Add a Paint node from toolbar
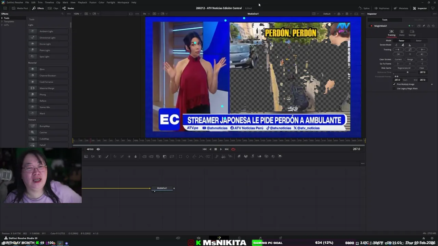Image resolution: width=438 pixels, height=246 pixels. click(x=106, y=156)
